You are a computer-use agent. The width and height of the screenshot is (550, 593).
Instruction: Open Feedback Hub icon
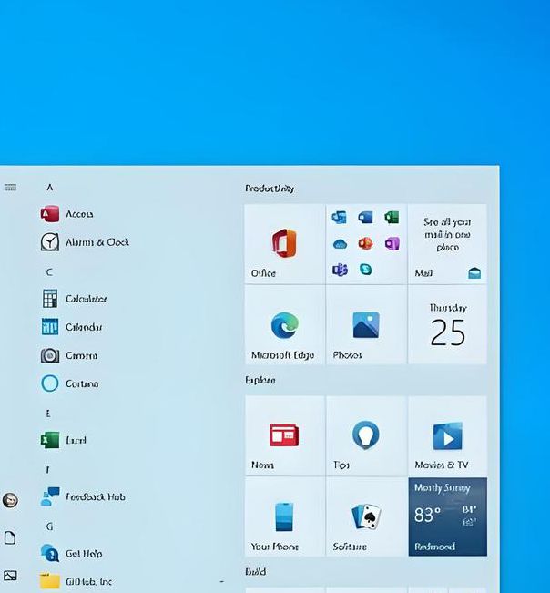click(x=50, y=496)
